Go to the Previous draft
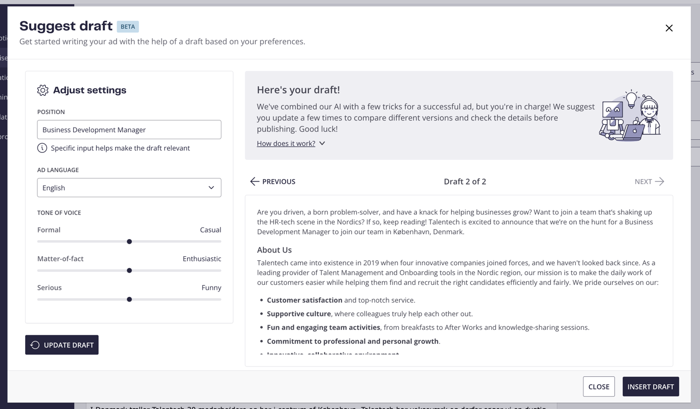This screenshot has width=700, height=409. point(273,182)
